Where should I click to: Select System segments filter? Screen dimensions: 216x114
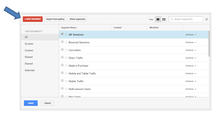coord(29,44)
